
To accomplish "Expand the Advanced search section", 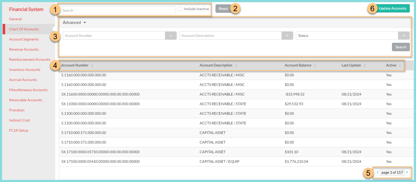I will click(74, 23).
